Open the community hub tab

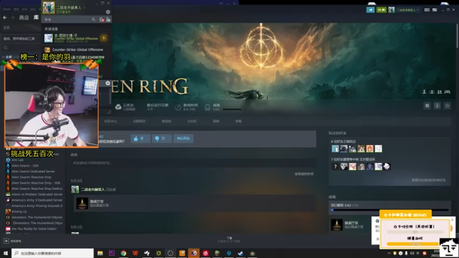point(111,121)
